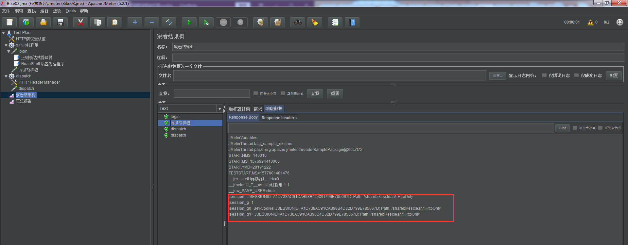Image resolution: width=628 pixels, height=245 pixels.
Task: Select HTTP Header Manager in tree
Action: click(x=39, y=82)
